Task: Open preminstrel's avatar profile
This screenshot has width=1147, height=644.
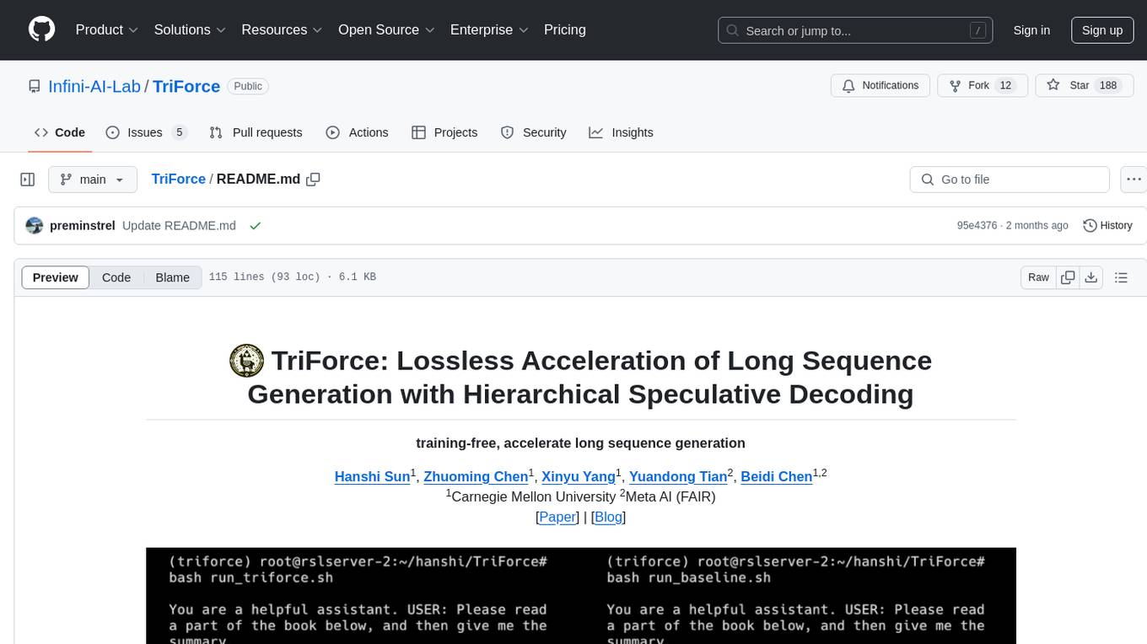Action: [35, 226]
